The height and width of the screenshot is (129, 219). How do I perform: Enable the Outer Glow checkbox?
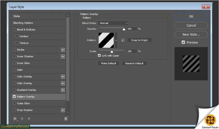[x=14, y=103]
